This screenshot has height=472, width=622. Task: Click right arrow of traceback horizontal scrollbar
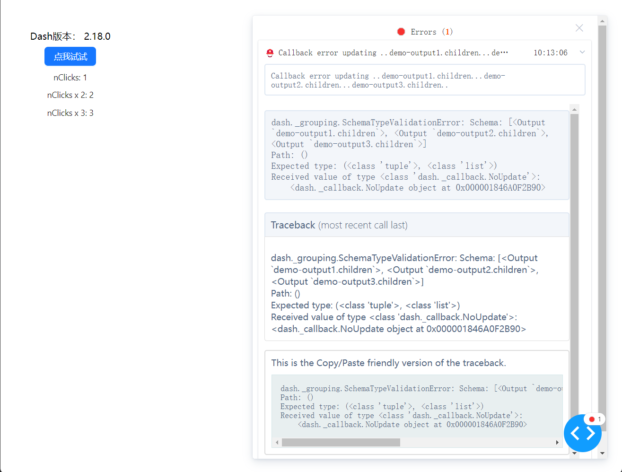557,442
